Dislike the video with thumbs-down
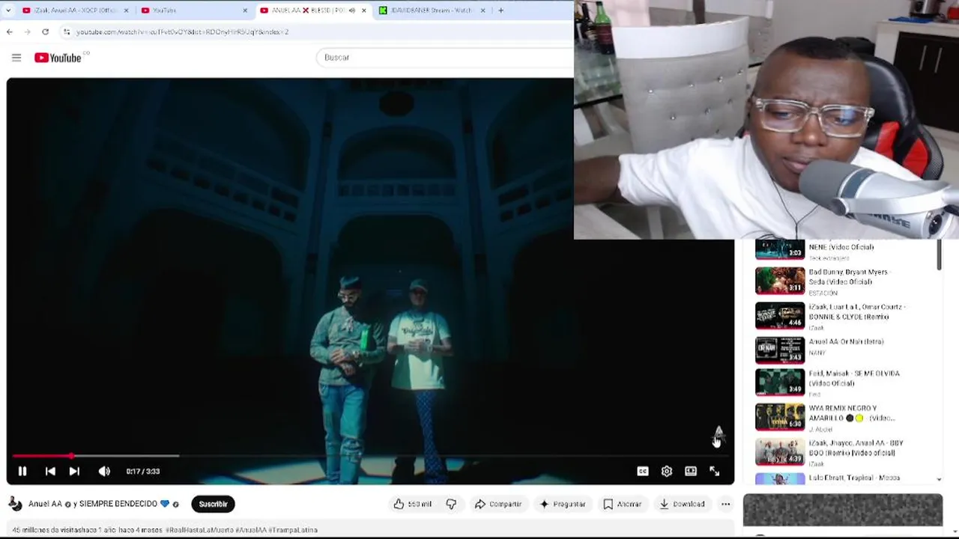Image resolution: width=959 pixels, height=539 pixels. click(451, 504)
